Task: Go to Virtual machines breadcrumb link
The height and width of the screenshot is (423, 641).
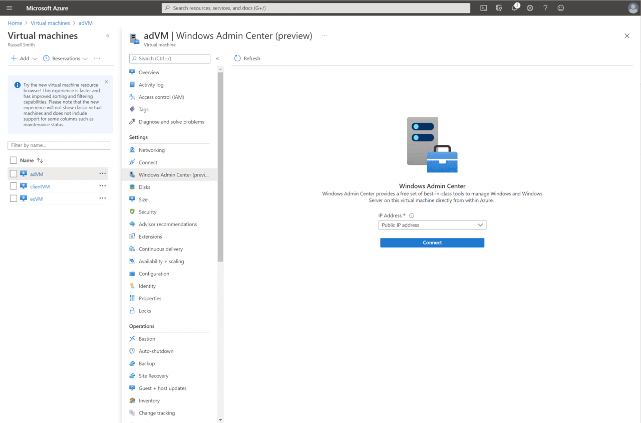Action: tap(50, 23)
